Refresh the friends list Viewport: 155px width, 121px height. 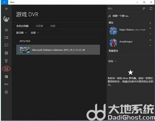coord(151,9)
